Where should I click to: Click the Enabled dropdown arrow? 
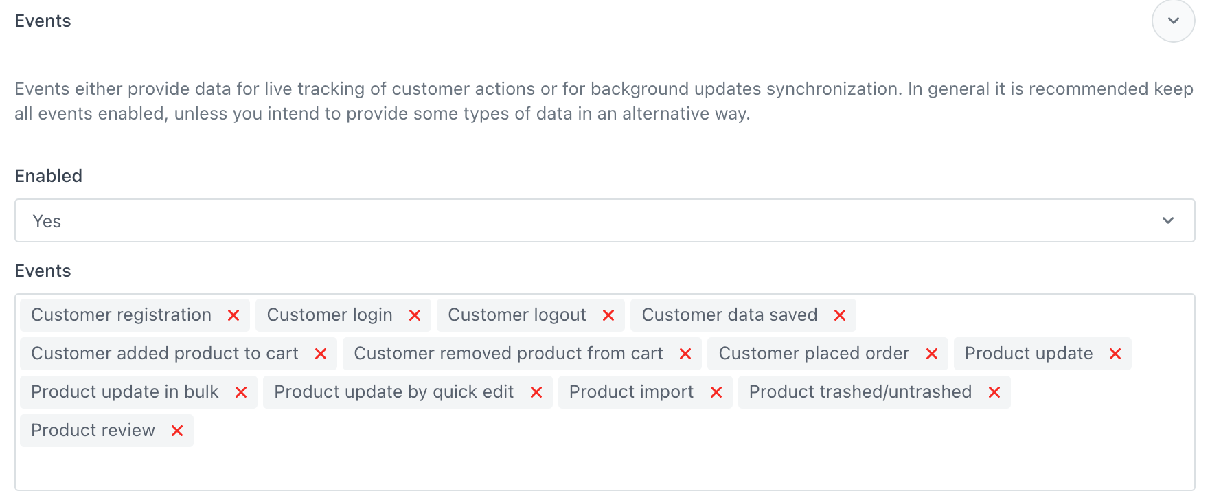(1168, 221)
